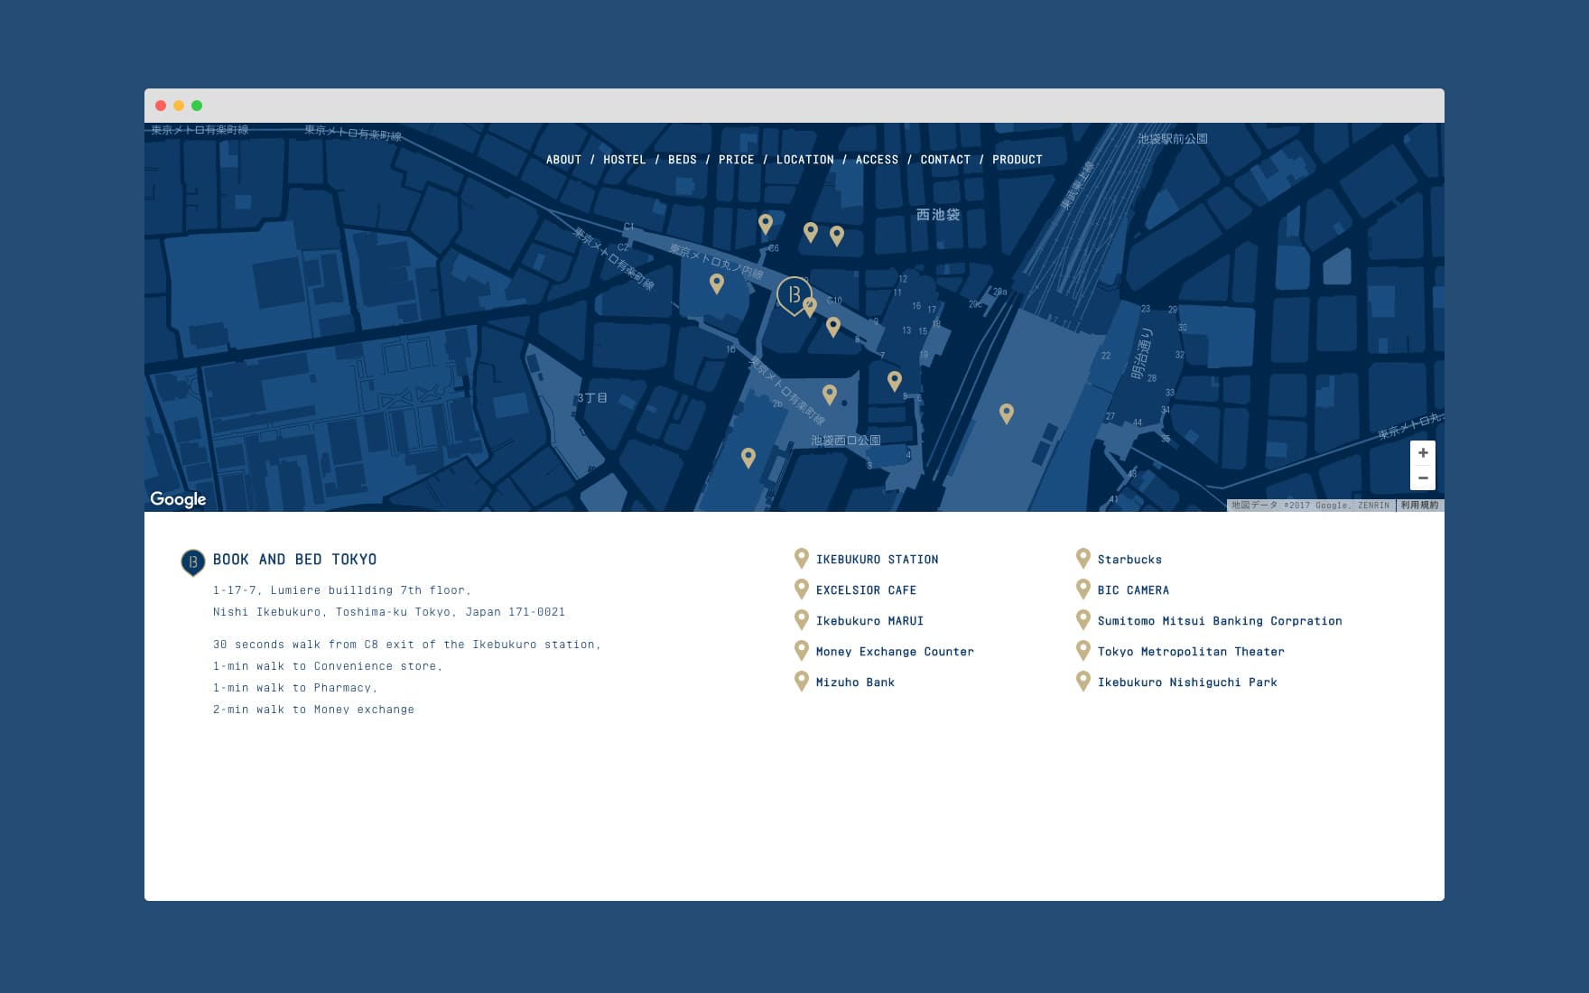Navigate to the CONTACT page
The image size is (1589, 993).
pos(945,160)
